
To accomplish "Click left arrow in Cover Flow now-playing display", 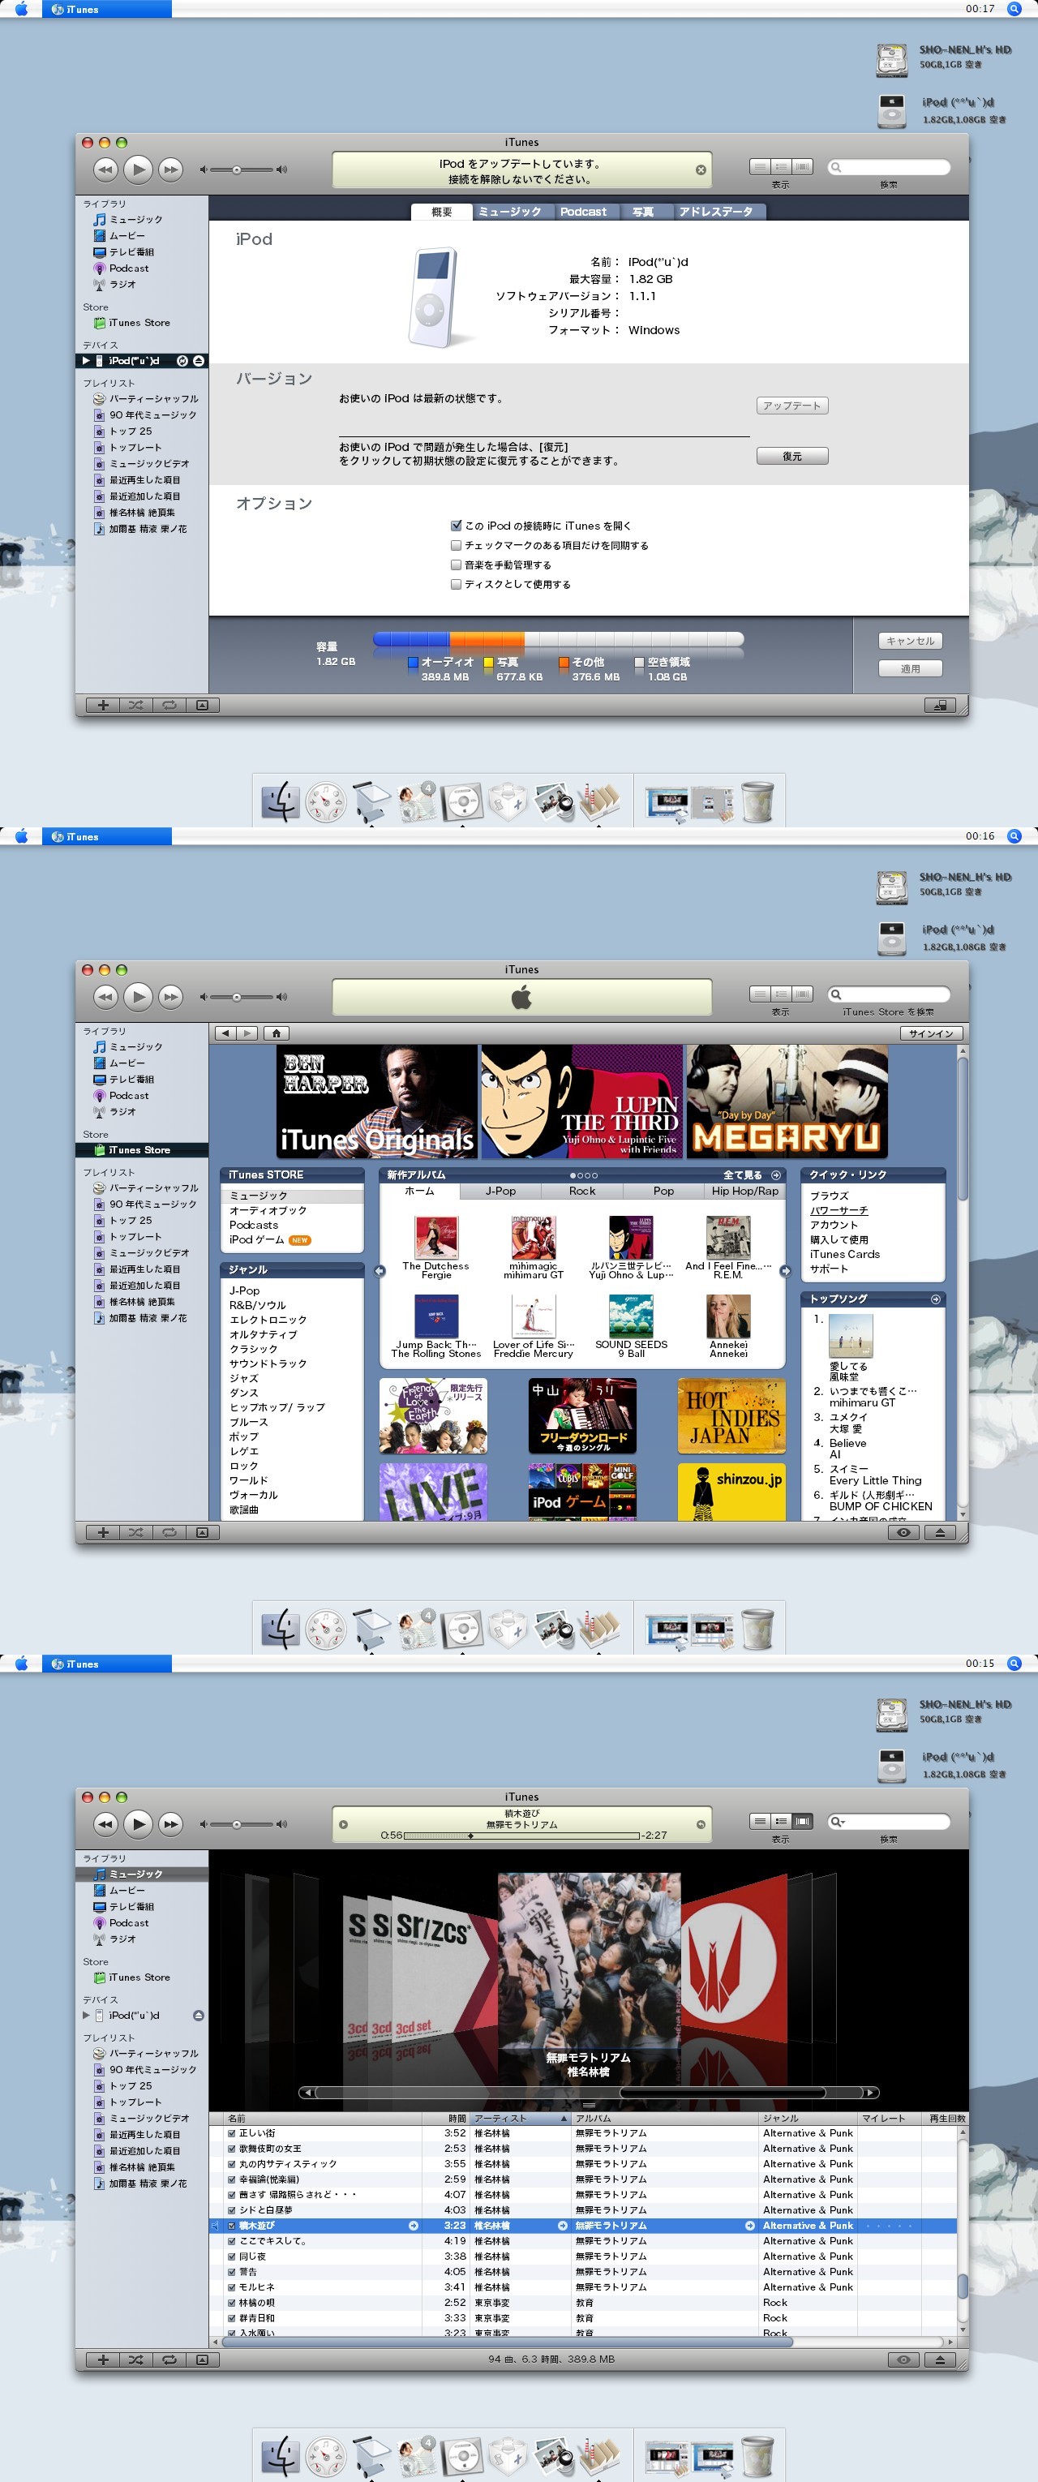I will point(344,1824).
